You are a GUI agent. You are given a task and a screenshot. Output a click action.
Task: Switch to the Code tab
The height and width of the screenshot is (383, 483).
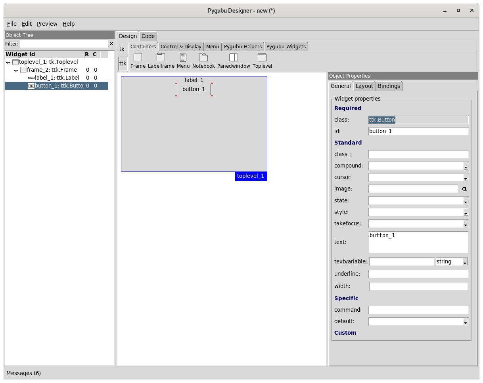[x=148, y=36]
